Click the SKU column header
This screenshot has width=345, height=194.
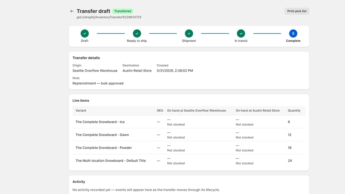[x=160, y=110]
